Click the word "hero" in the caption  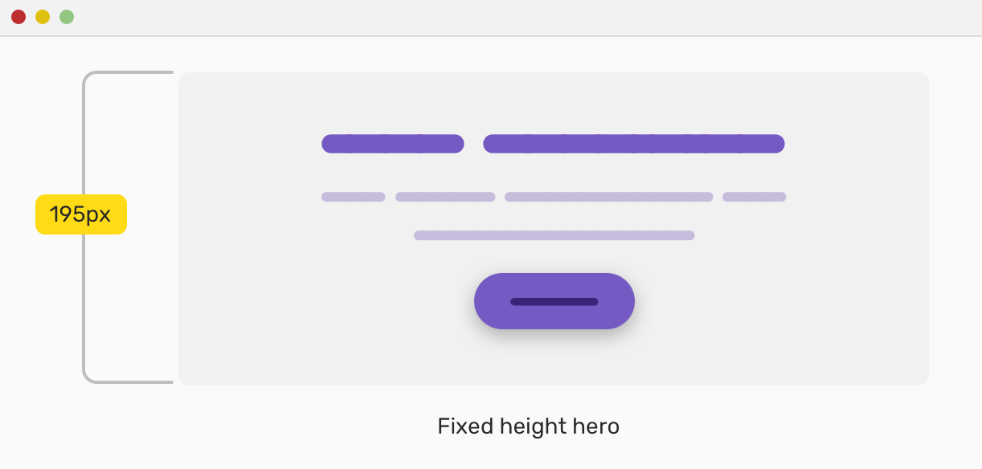click(x=596, y=426)
